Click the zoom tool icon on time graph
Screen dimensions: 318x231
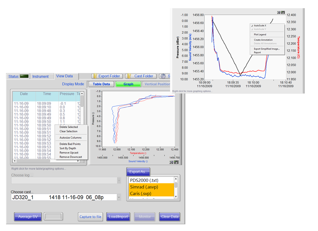click(x=279, y=12)
